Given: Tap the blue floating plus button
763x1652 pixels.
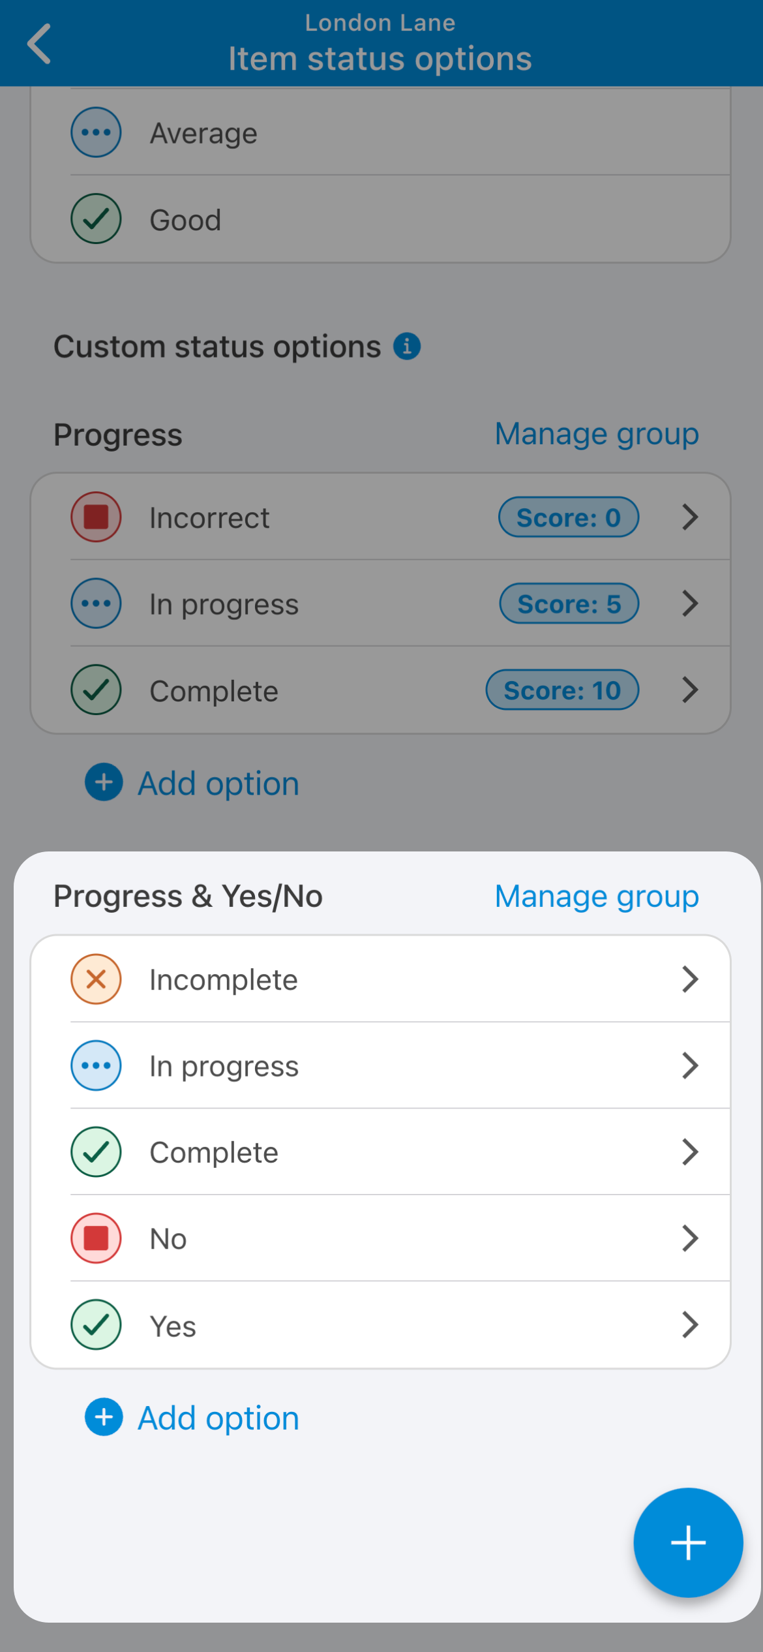Looking at the screenshot, I should pos(688,1542).
